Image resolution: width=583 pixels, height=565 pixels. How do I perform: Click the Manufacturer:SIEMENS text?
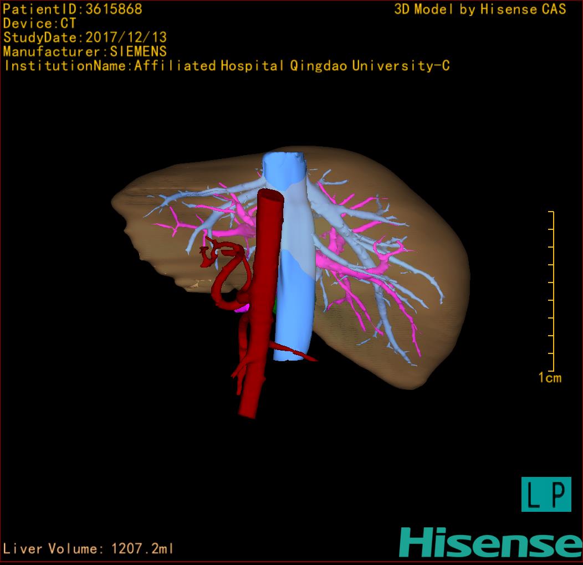coord(85,52)
